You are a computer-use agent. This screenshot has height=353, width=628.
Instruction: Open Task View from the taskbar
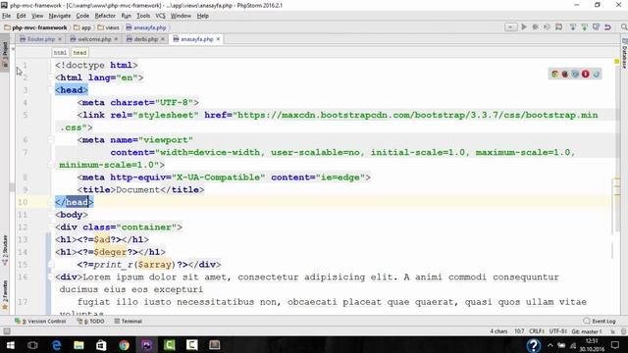32,345
